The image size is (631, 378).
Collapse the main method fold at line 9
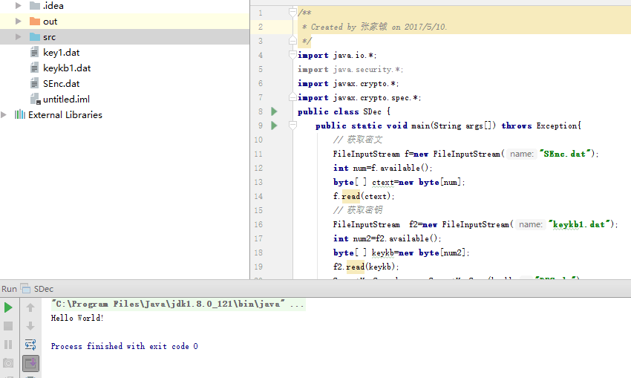point(293,126)
